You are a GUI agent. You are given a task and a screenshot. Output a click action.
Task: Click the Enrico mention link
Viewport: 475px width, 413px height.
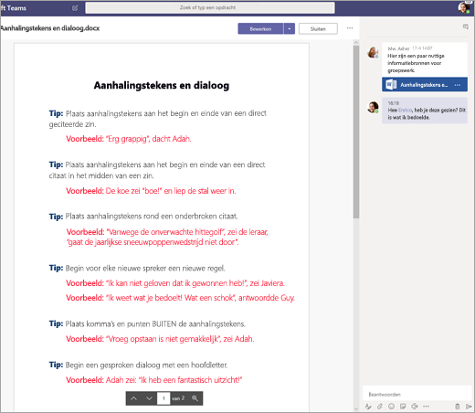coord(405,111)
